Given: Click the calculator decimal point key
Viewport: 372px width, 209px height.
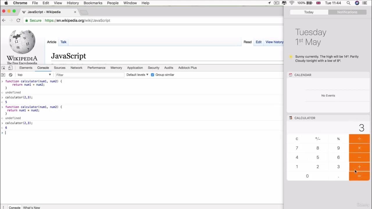Looking at the screenshot, I should click(x=338, y=176).
